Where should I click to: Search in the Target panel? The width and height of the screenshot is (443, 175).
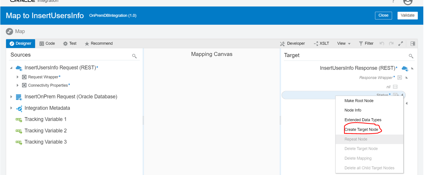click(411, 56)
